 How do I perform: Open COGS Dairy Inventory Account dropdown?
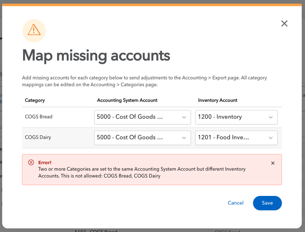tap(236, 138)
